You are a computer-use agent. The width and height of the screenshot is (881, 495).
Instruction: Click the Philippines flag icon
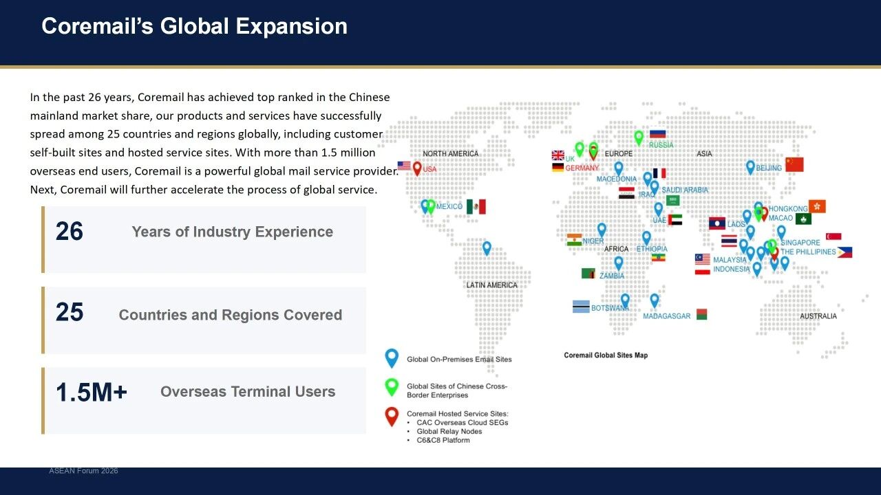845,252
